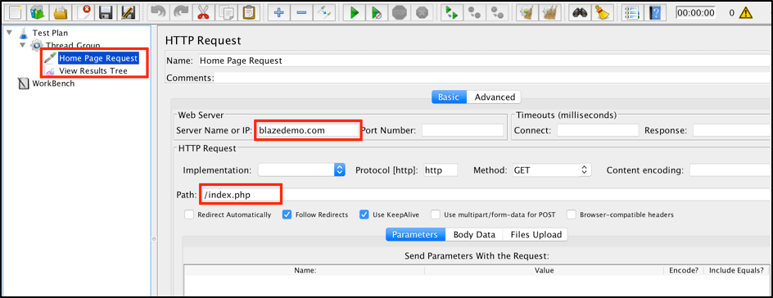Image resolution: width=773 pixels, height=298 pixels.
Task: Click the Add plus toolbar icon
Action: point(278,12)
